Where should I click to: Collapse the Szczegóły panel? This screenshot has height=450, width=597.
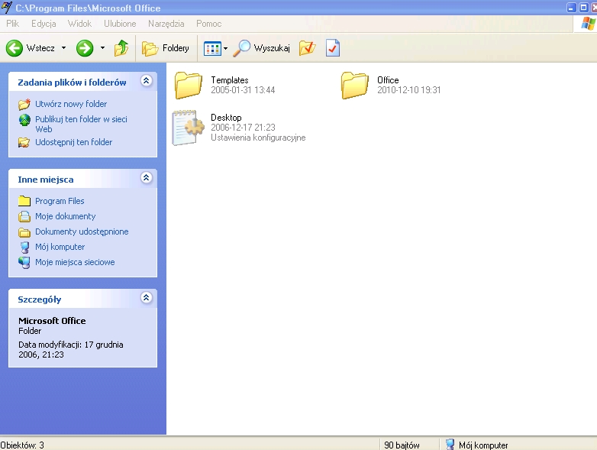coord(147,298)
